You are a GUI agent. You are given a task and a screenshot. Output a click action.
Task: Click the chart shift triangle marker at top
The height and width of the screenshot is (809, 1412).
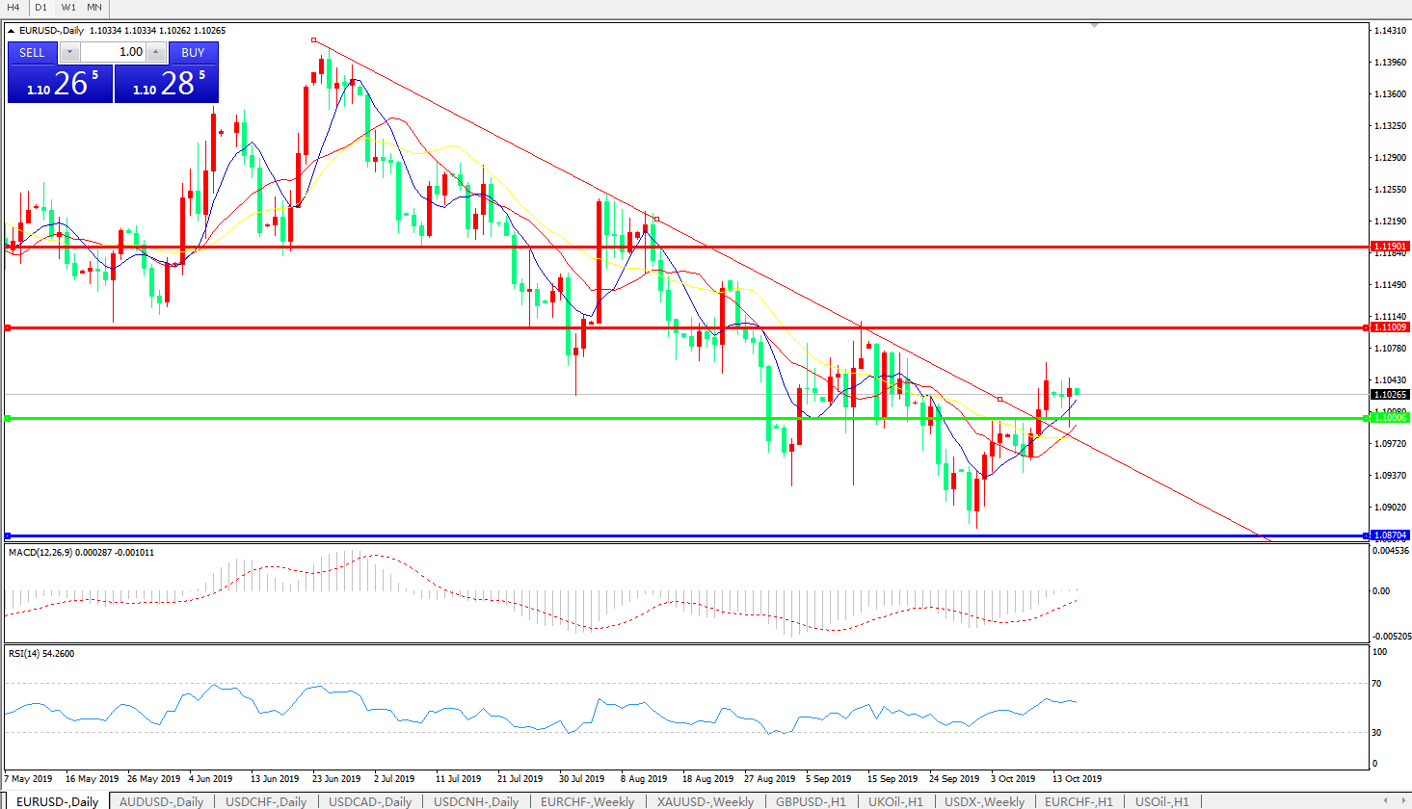coord(1095,26)
